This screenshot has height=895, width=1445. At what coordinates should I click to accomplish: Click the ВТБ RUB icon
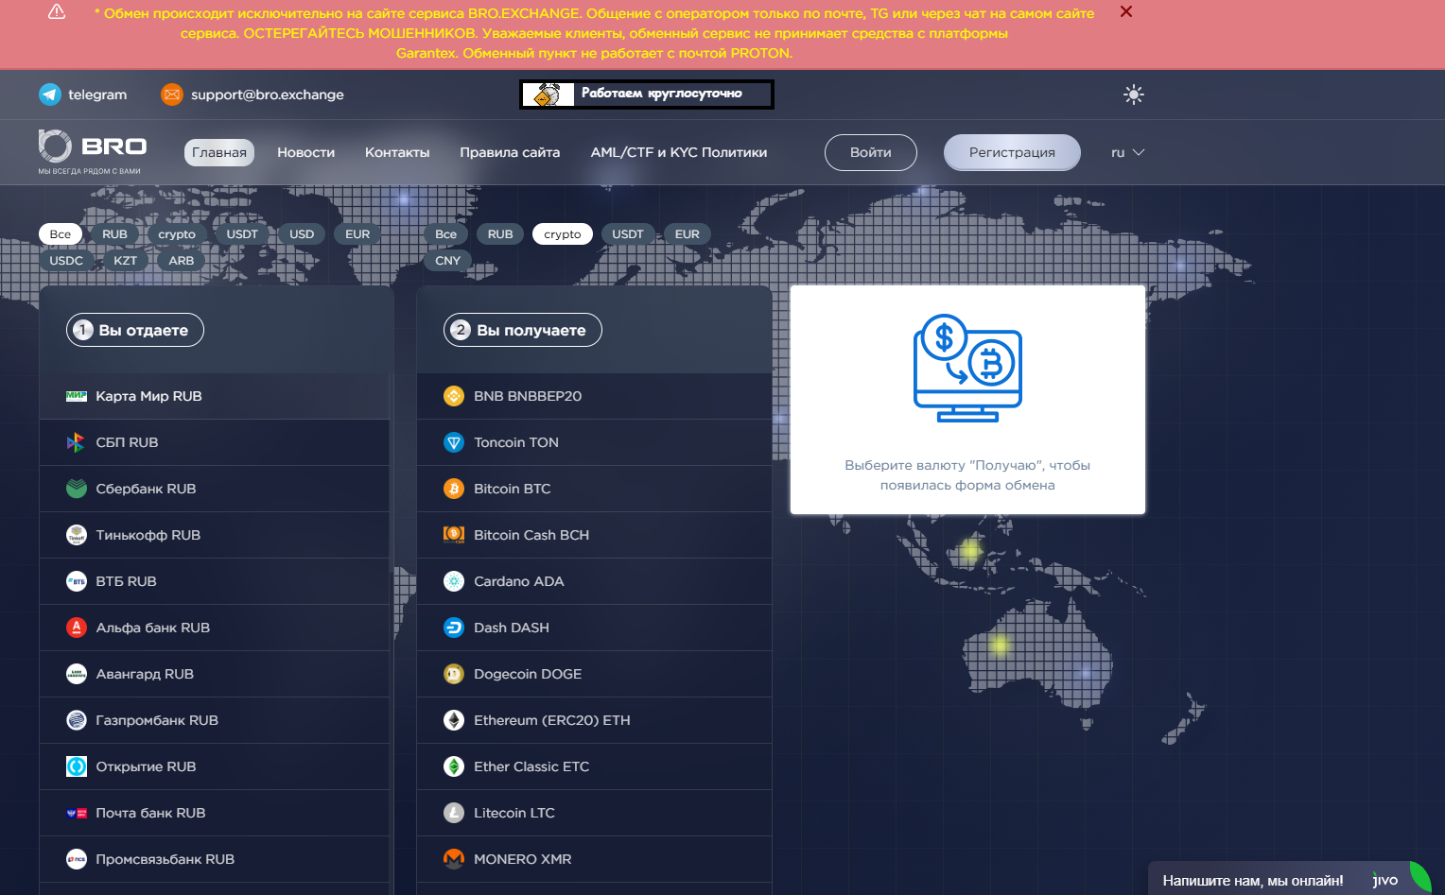point(77,581)
